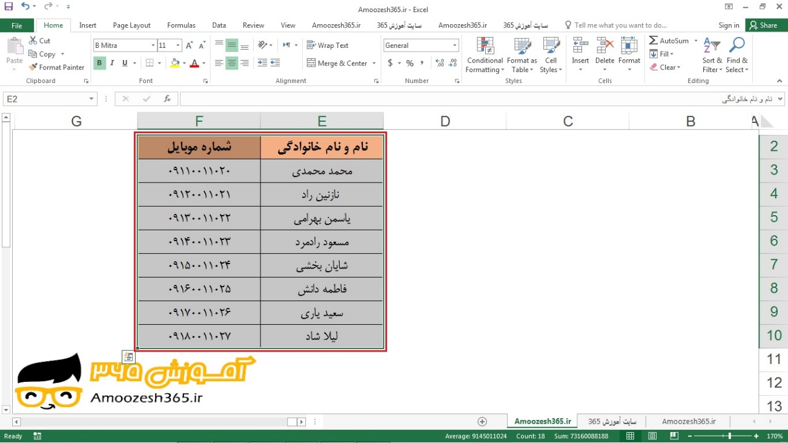
Task: Click the Insert Function fx icon
Action: pyautogui.click(x=167, y=99)
